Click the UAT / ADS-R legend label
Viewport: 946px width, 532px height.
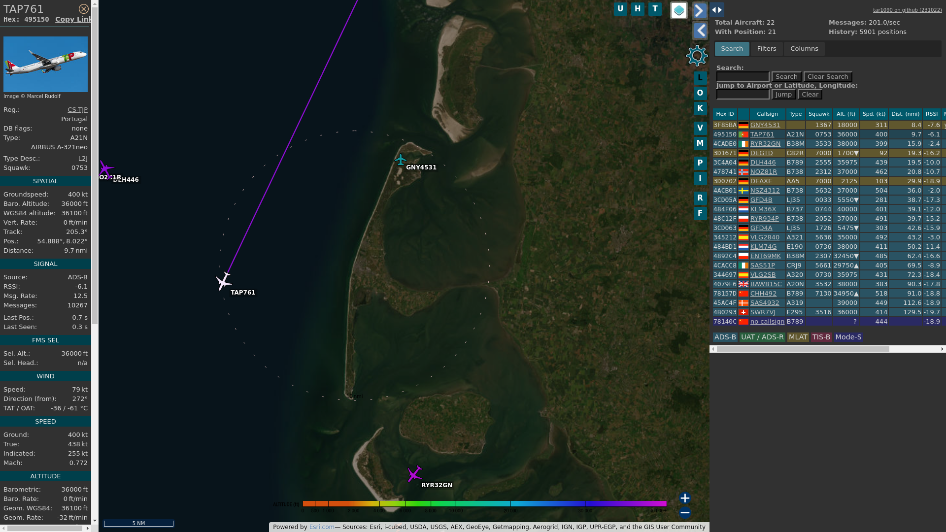pos(762,337)
